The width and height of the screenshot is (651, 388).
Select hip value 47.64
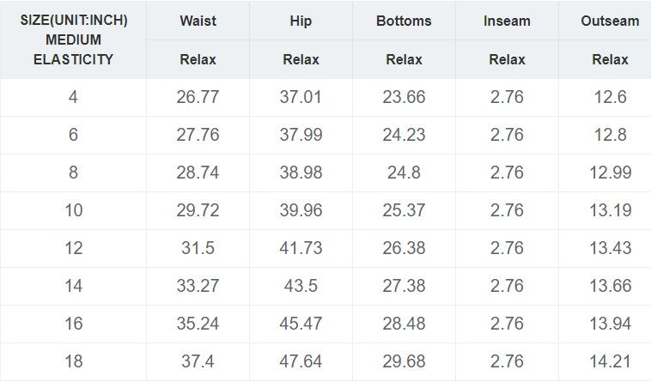301,361
